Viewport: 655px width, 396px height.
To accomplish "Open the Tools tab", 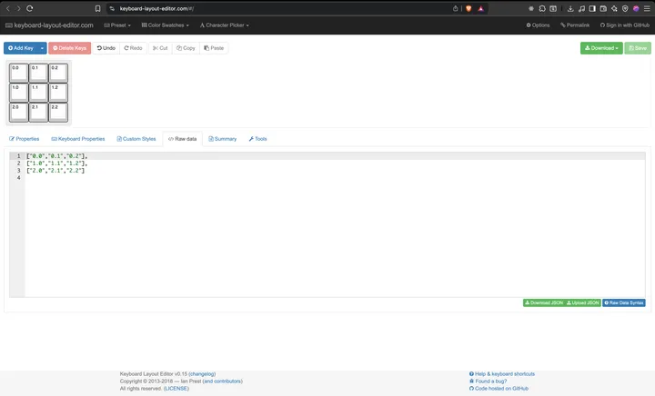I will click(257, 139).
